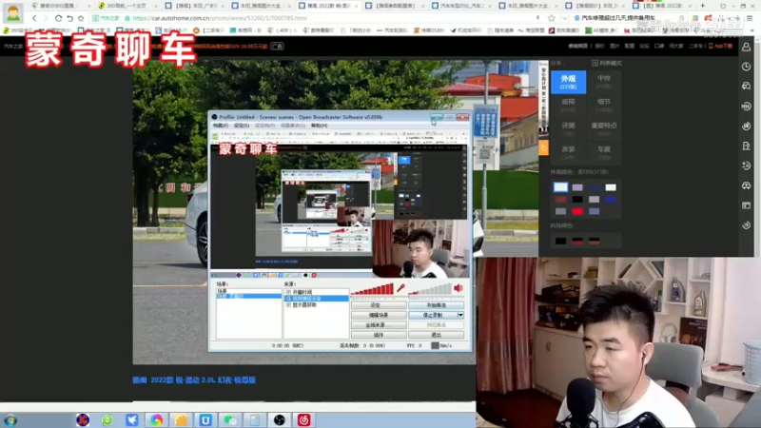This screenshot has width=761, height=428.
Task: Adjust the OBS desktop volume meter
Action: tap(430, 289)
